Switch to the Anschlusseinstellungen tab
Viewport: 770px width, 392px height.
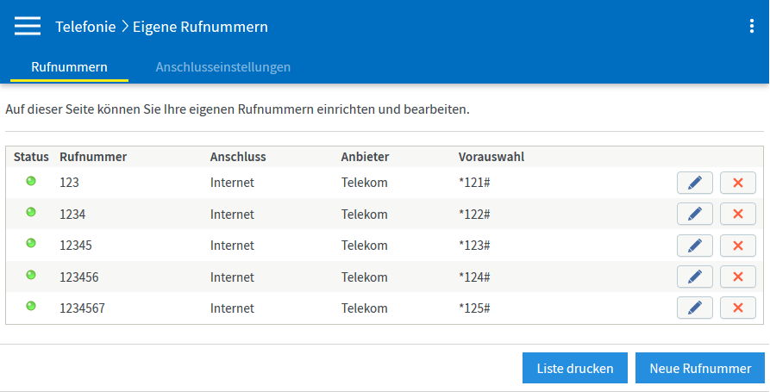[222, 66]
